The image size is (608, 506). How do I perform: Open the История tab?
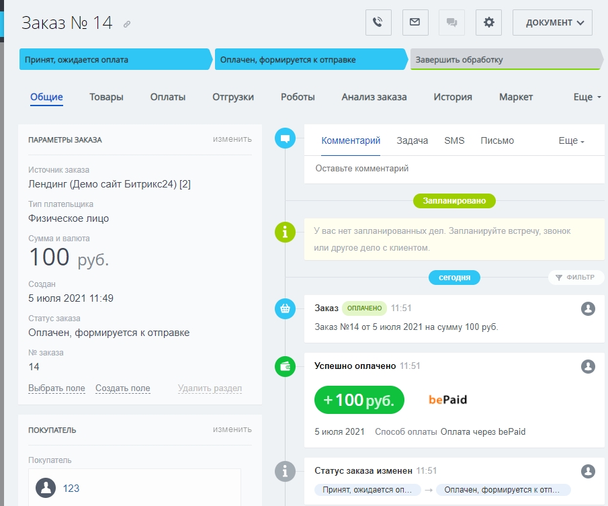click(452, 97)
